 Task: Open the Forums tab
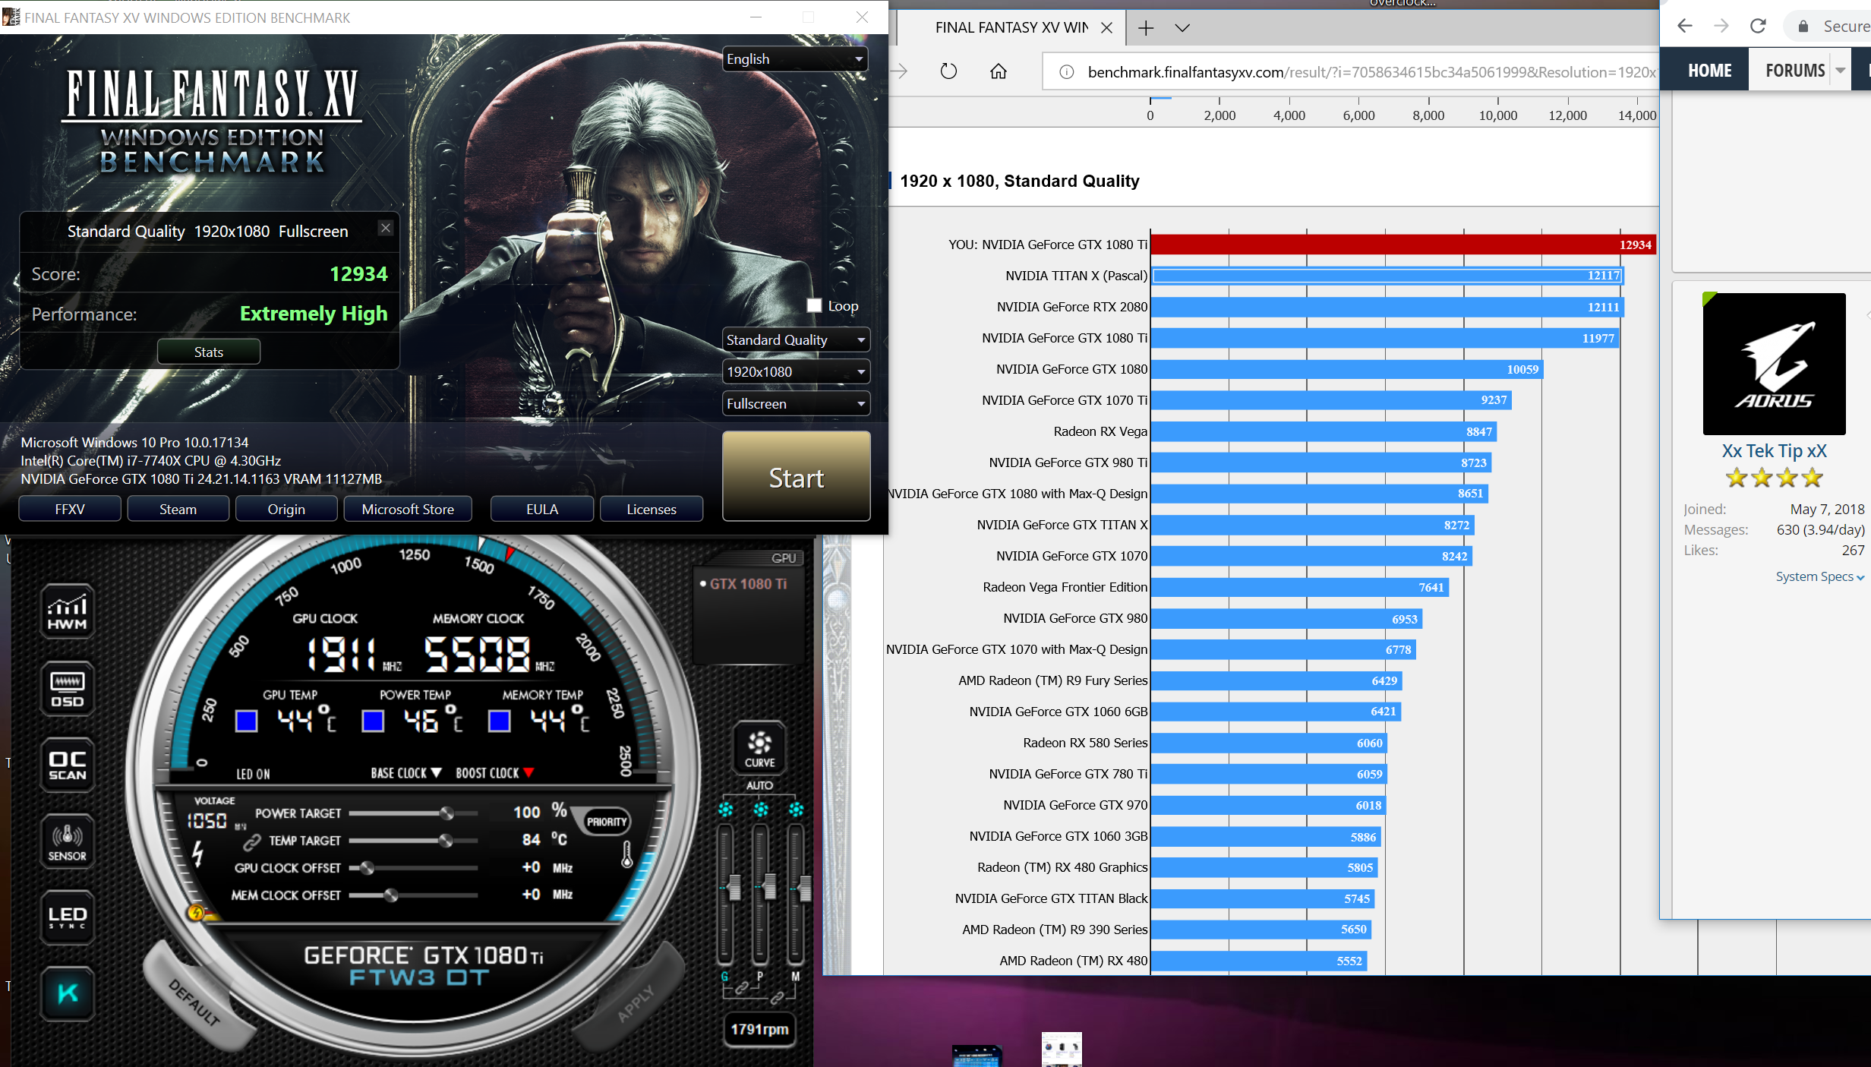coord(1795,71)
